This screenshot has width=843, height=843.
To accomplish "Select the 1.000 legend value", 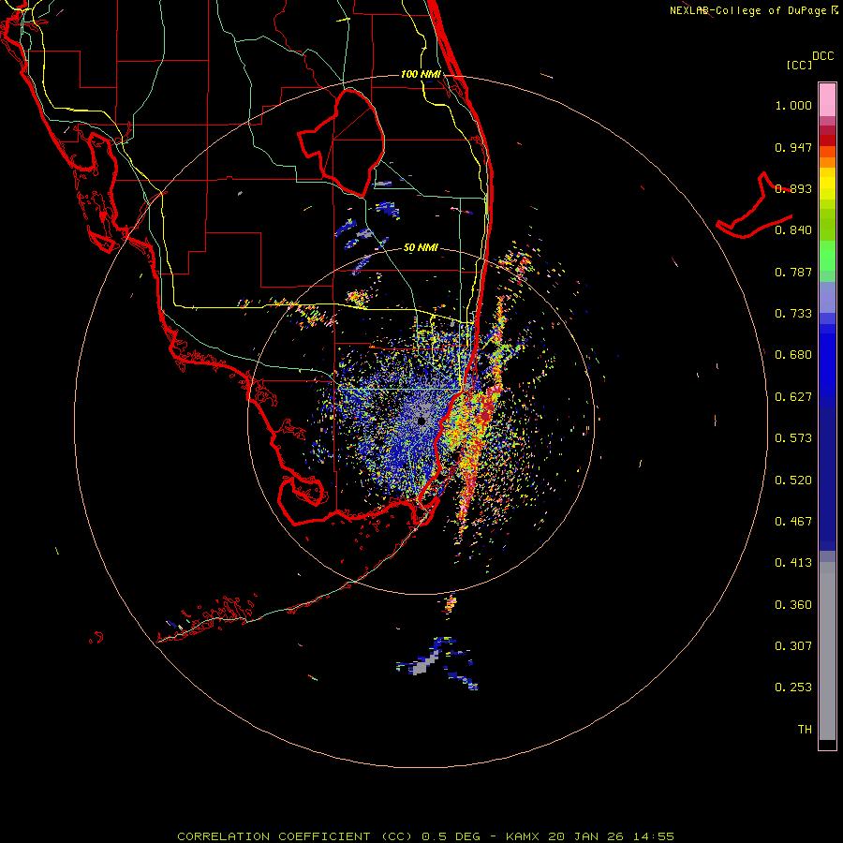I will [x=793, y=105].
